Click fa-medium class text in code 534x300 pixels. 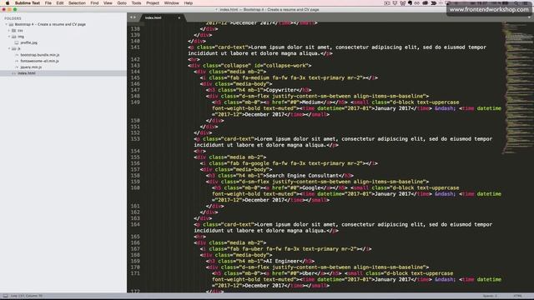[x=255, y=77]
